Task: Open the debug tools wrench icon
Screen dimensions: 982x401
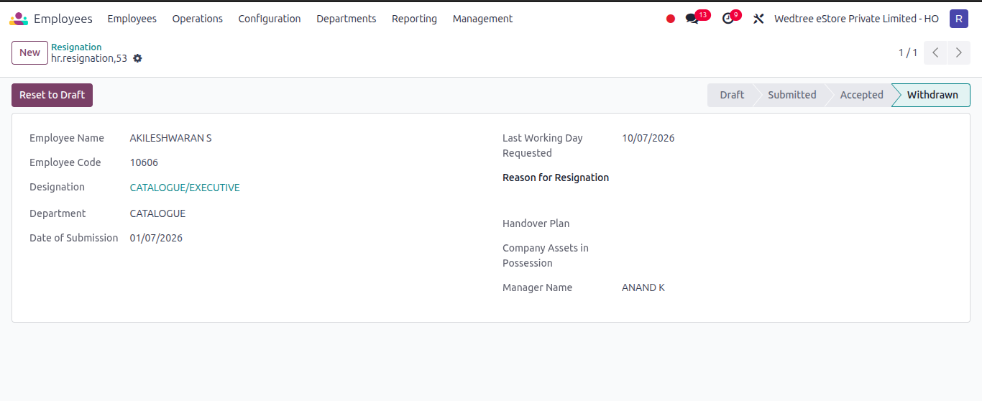Action: 758,19
